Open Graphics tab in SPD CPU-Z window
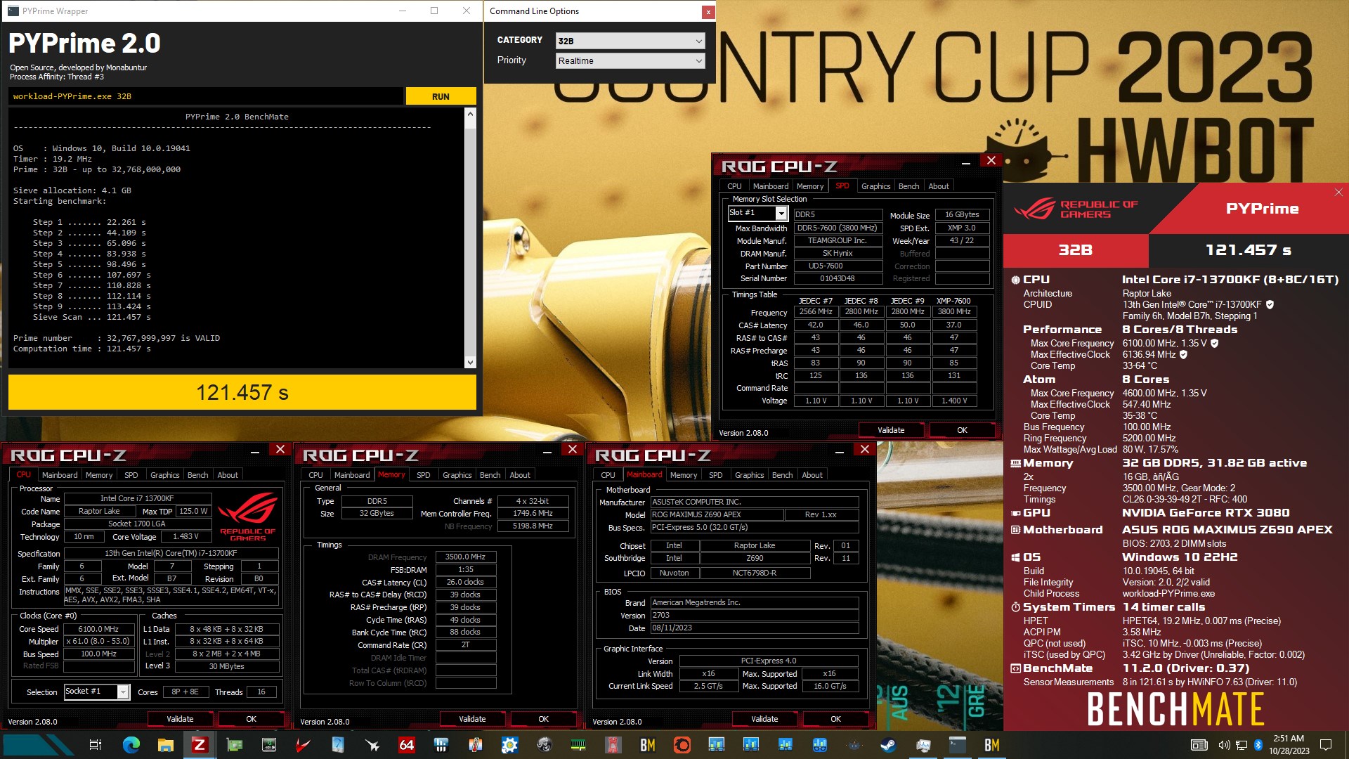1349x759 pixels. coord(875,186)
